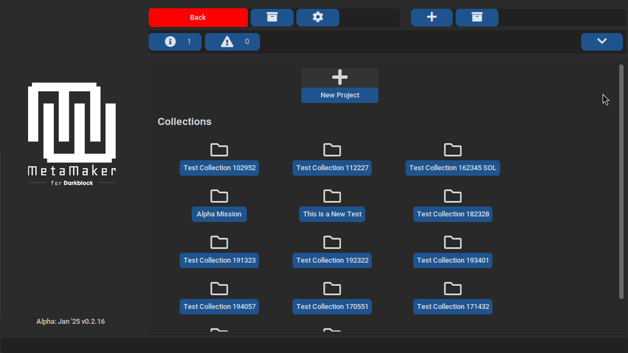Open Test Collection 191323 label
This screenshot has height=353, width=628.
click(x=219, y=260)
